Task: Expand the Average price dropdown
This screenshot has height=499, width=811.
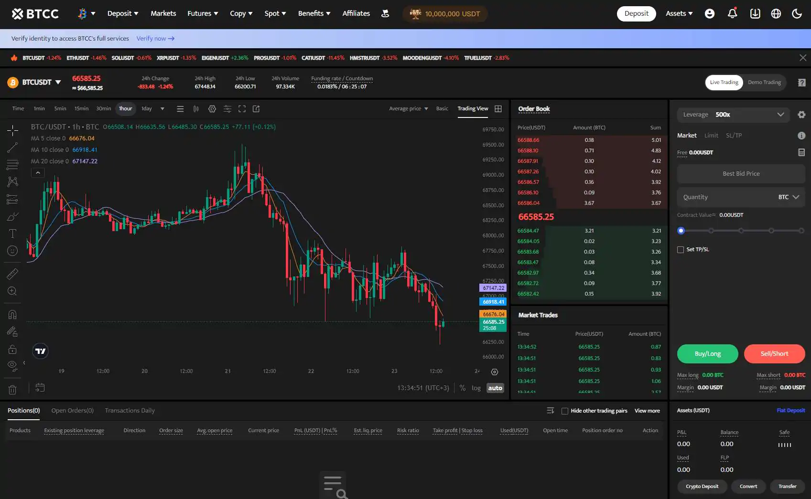Action: [408, 109]
